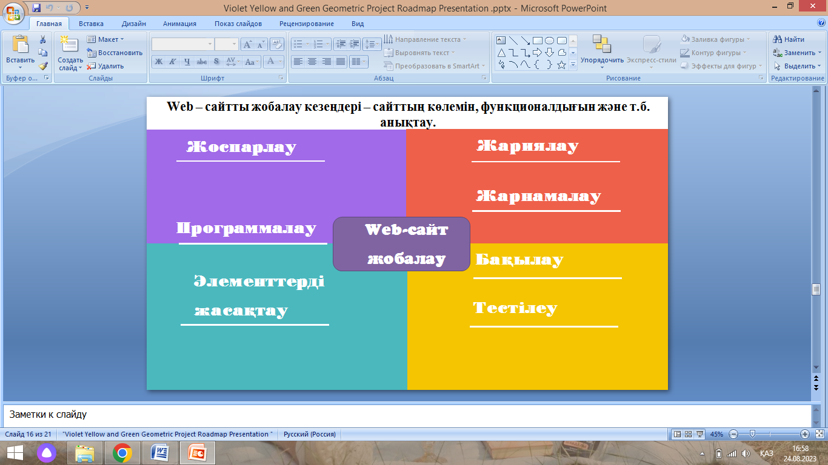Decrease font size with the small A

click(x=261, y=44)
